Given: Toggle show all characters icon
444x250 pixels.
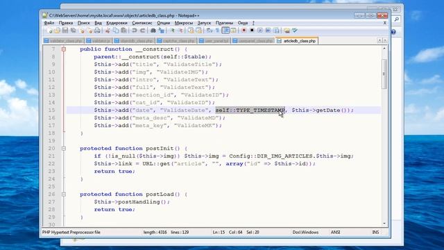Looking at the screenshot, I should coord(217,31).
